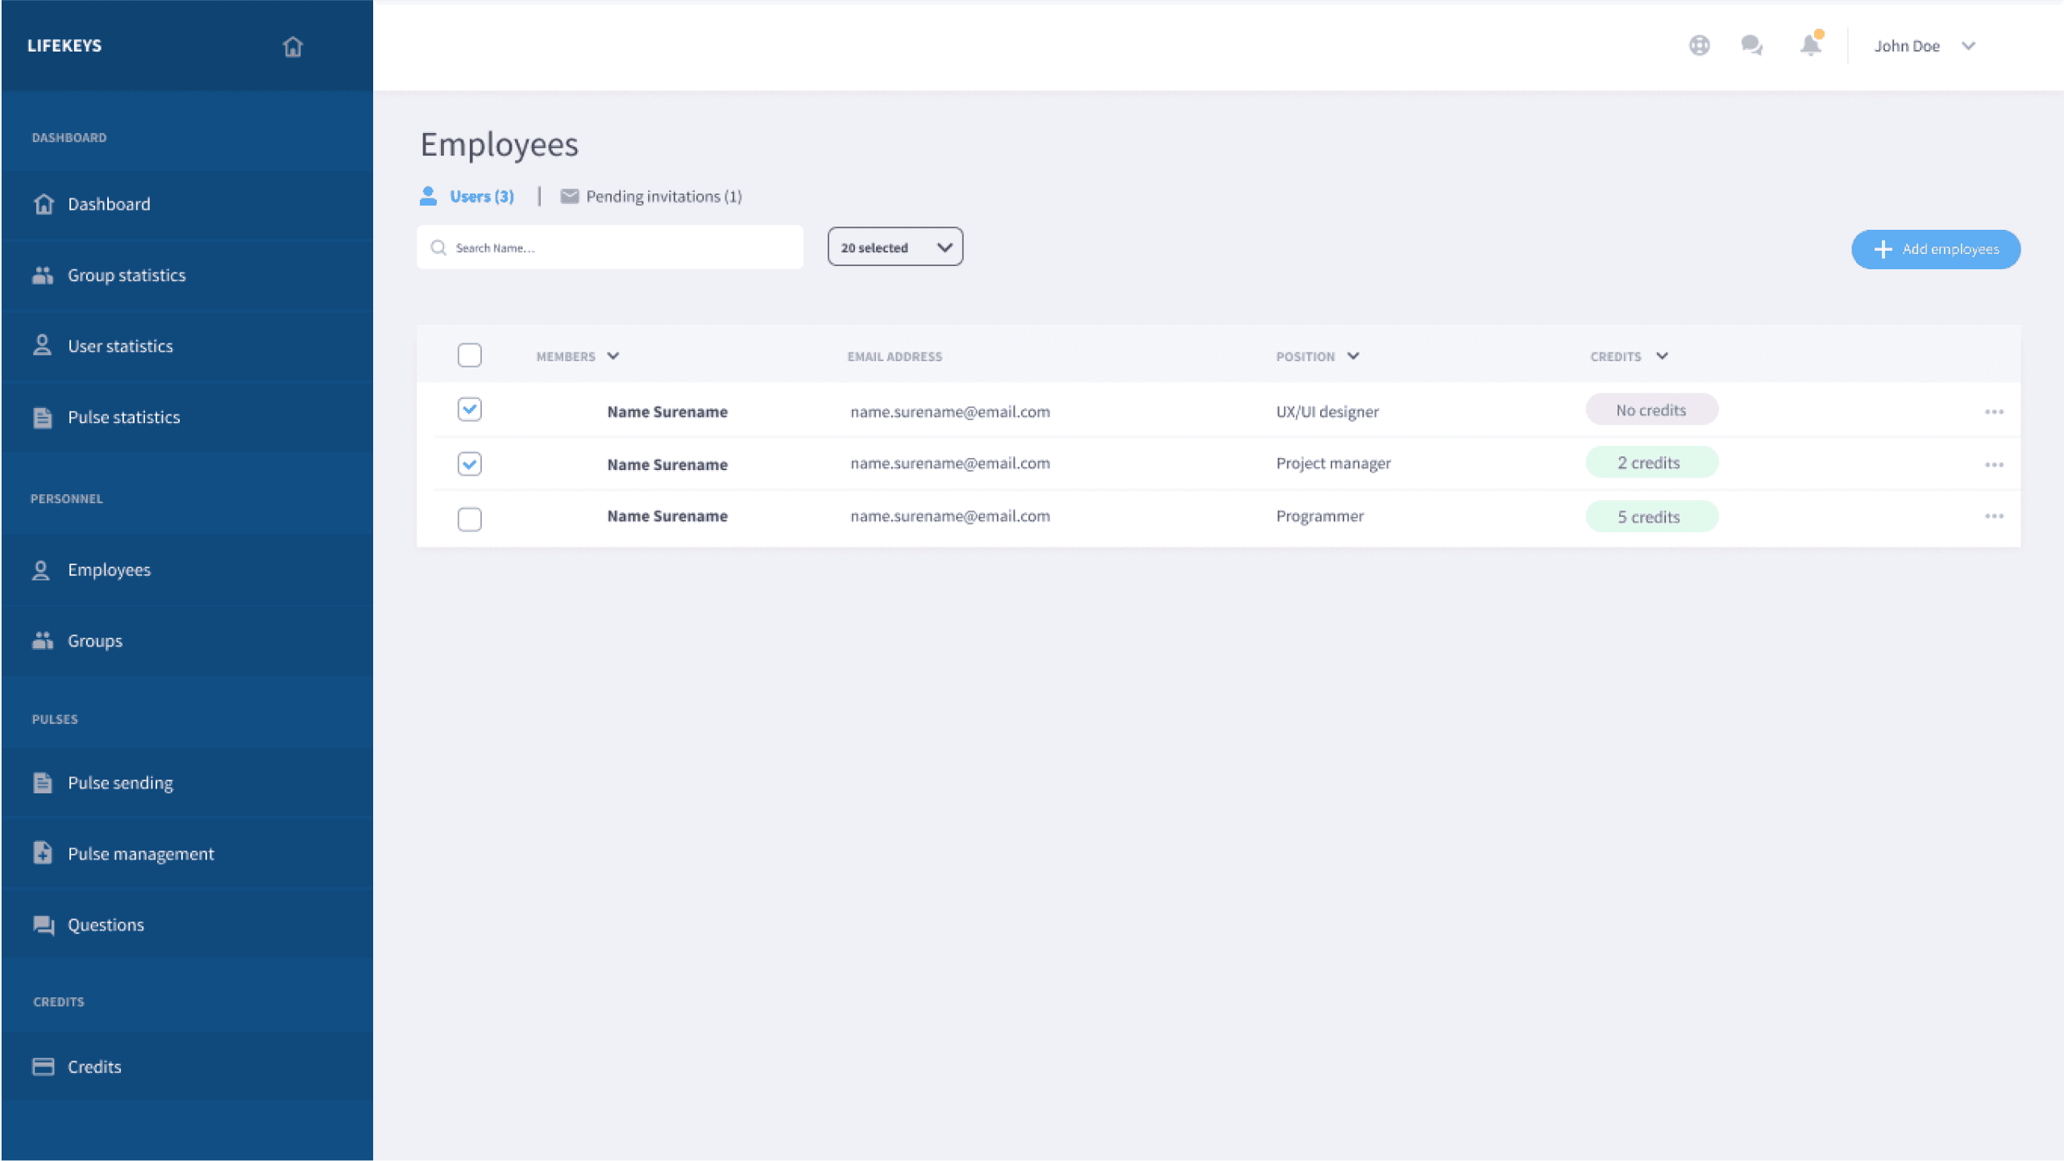Image resolution: width=2064 pixels, height=1161 pixels.
Task: Click the notification bell icon
Action: 1810,45
